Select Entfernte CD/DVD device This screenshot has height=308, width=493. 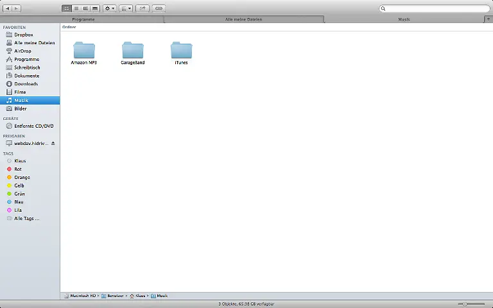pyautogui.click(x=30, y=126)
